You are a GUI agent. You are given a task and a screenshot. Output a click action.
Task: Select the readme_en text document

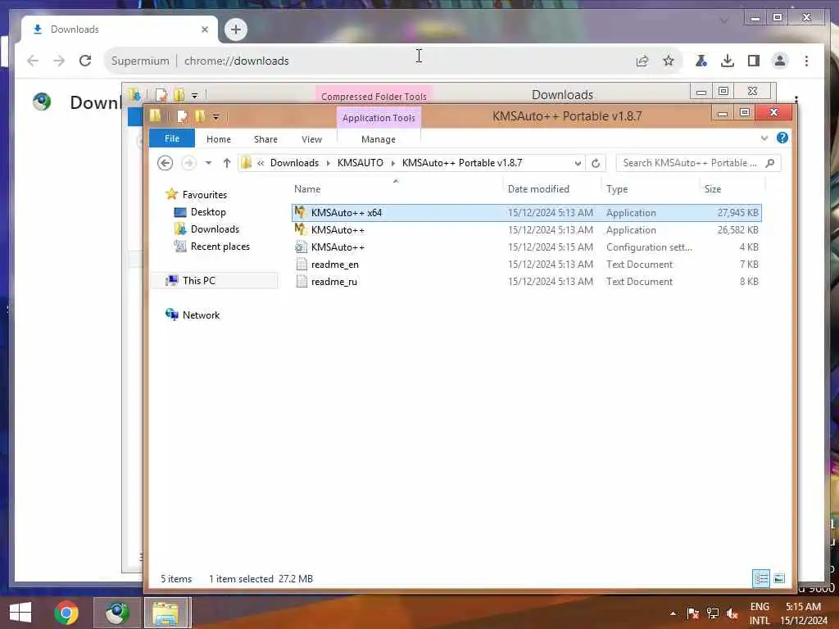(527, 265)
